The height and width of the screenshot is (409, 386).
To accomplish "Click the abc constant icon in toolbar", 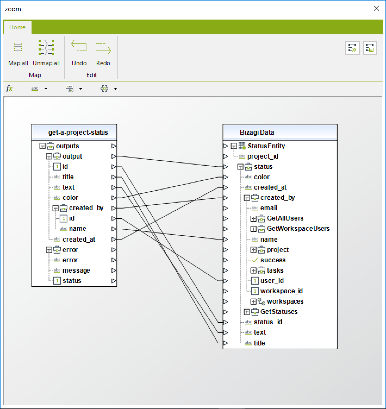I will point(35,89).
